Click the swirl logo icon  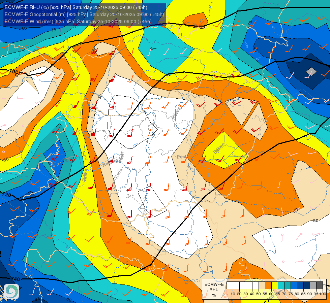[11, 292]
